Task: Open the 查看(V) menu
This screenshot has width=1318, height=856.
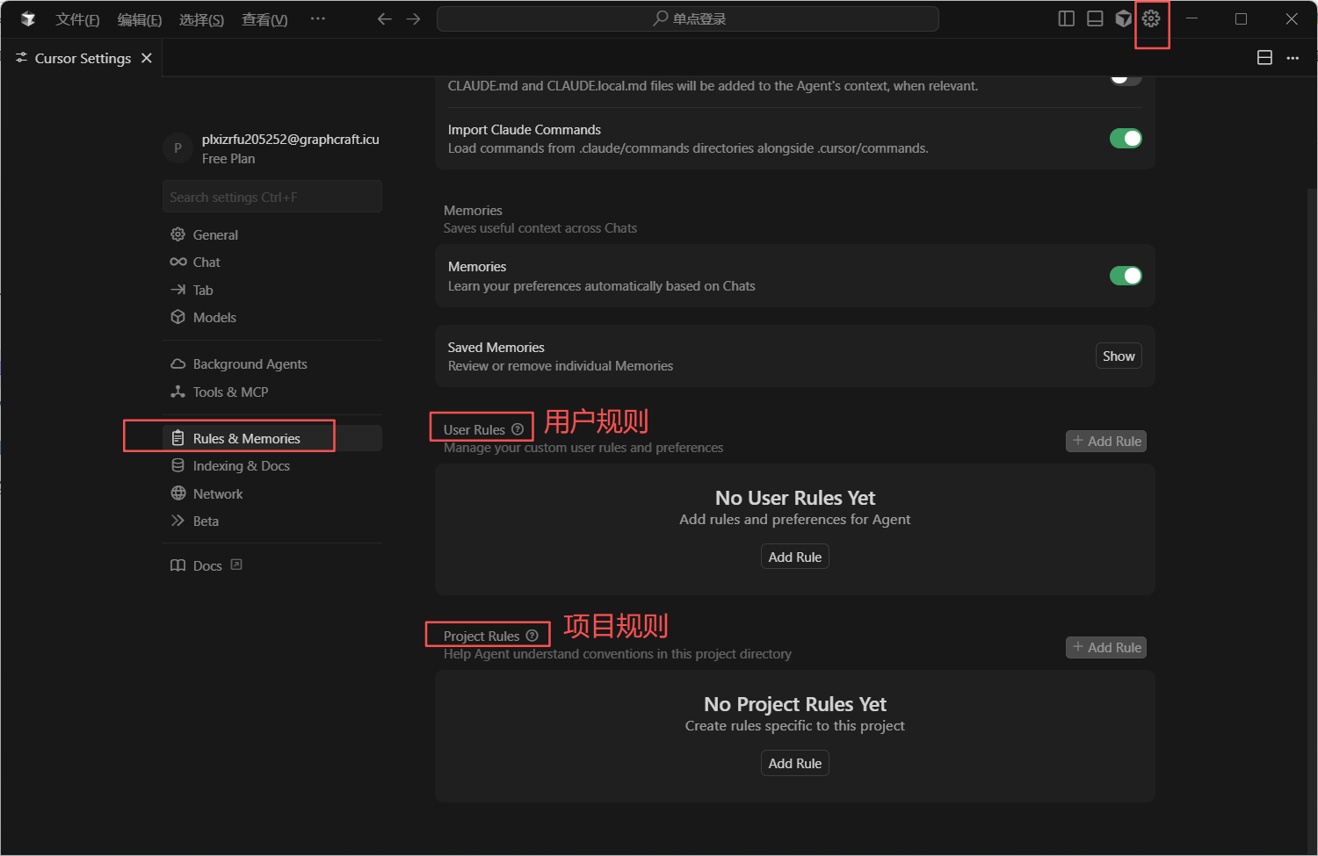Action: coord(264,19)
